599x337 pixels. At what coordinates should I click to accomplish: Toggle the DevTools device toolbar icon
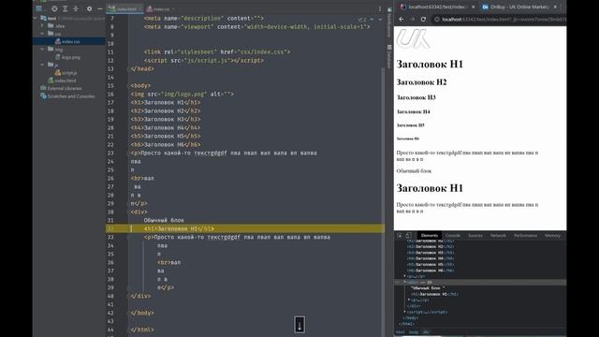pos(408,235)
